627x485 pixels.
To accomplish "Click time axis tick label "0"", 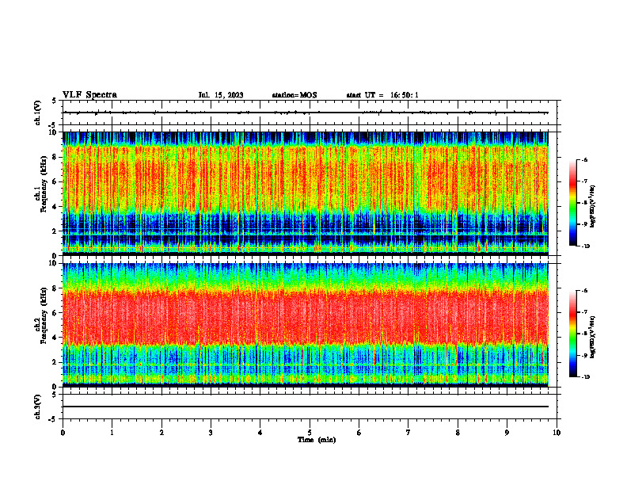I will [63, 433].
